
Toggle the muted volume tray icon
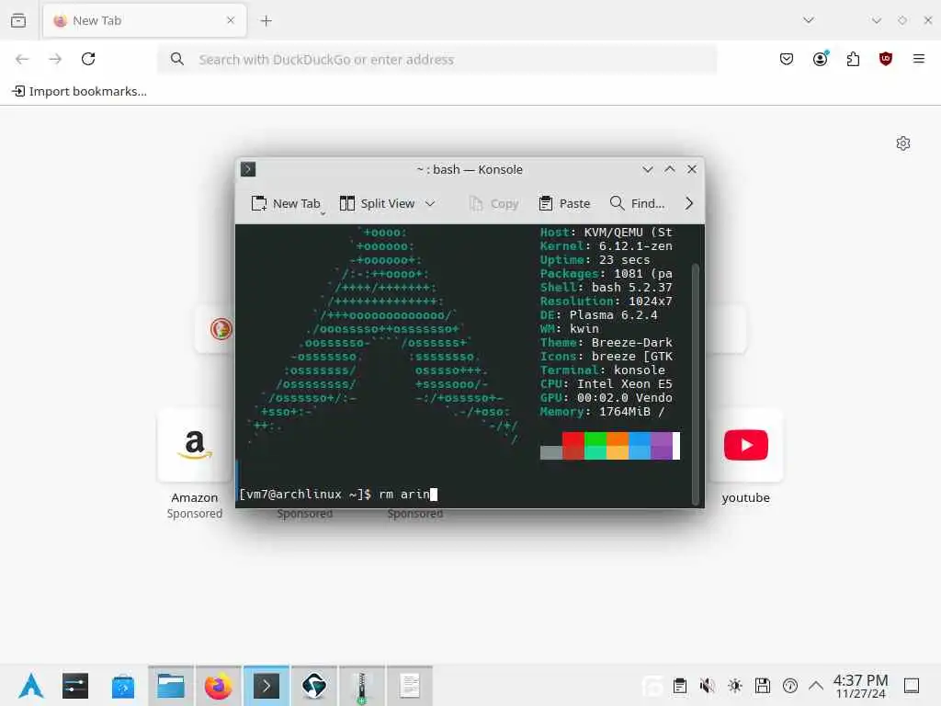pyautogui.click(x=707, y=686)
